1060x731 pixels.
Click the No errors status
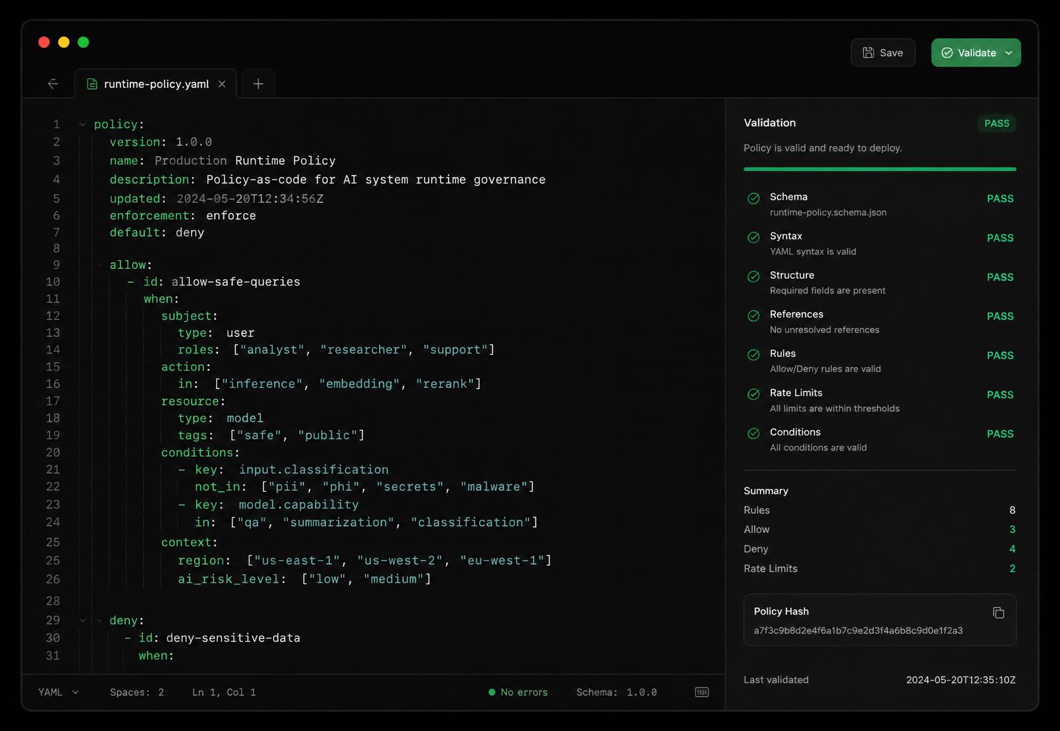pyautogui.click(x=518, y=692)
